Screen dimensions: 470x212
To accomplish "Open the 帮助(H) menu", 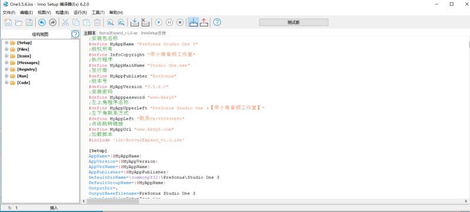I will coord(116,12).
